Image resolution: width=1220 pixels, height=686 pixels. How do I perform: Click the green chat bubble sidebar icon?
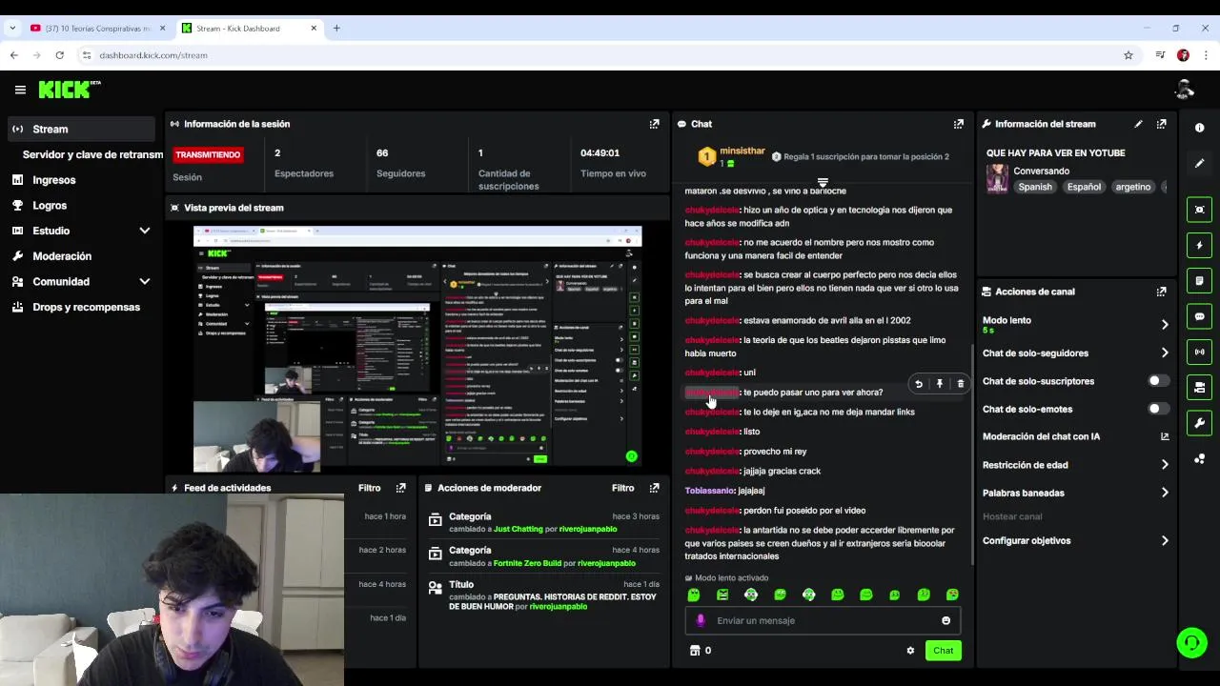click(x=1199, y=316)
